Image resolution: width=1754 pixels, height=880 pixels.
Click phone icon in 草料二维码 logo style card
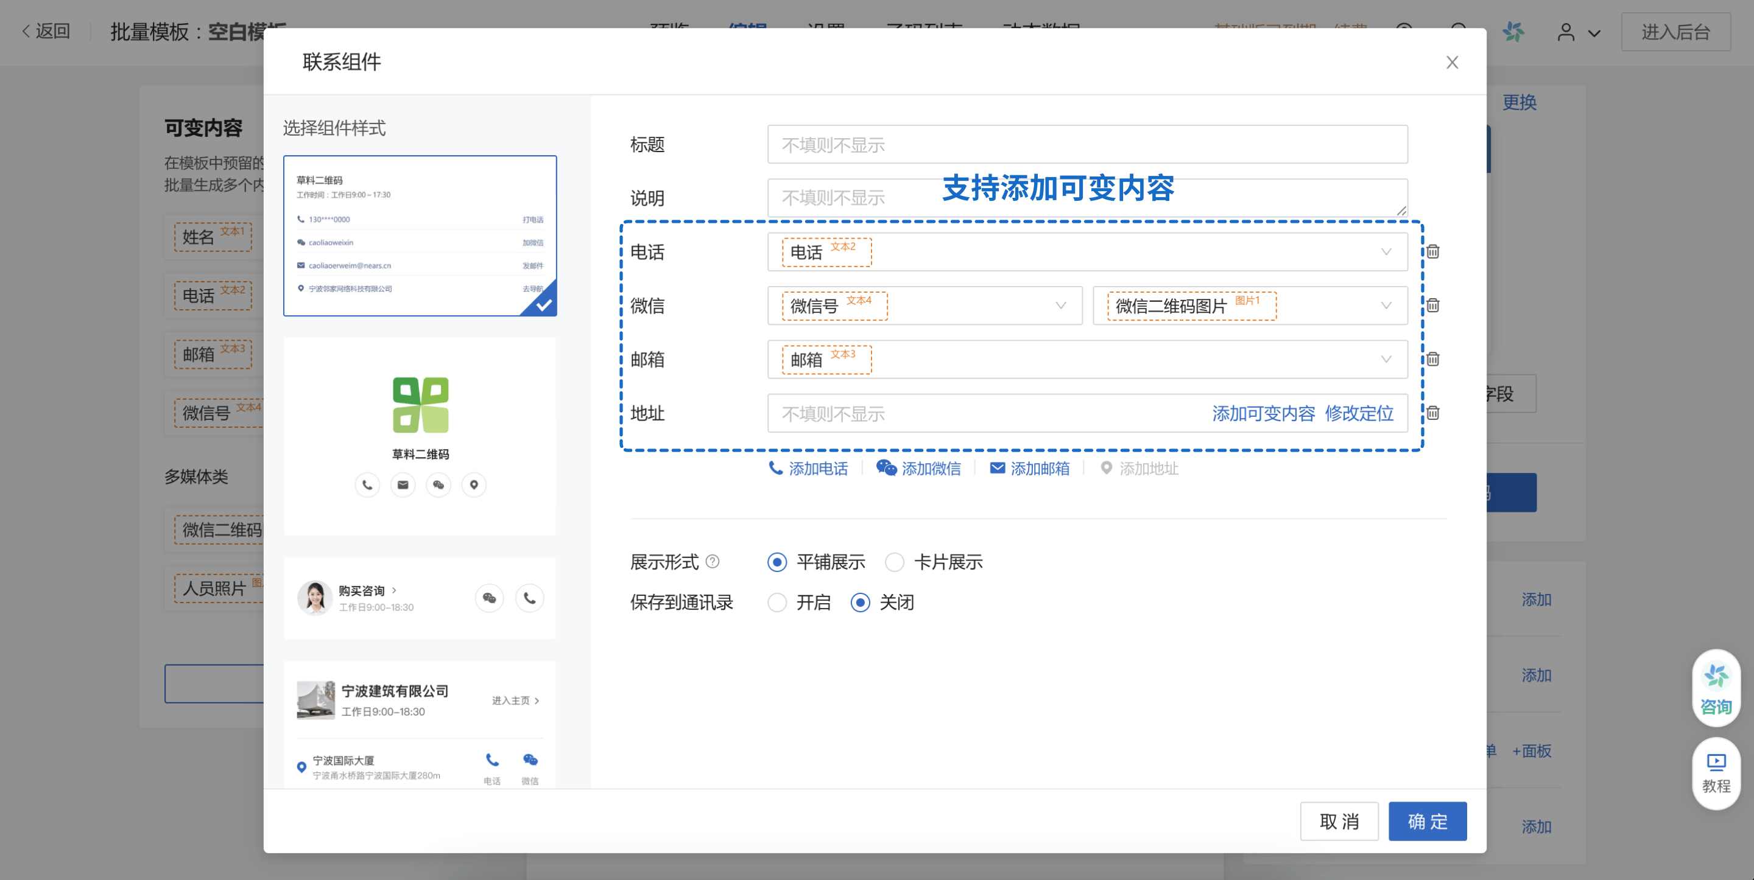coord(367,485)
